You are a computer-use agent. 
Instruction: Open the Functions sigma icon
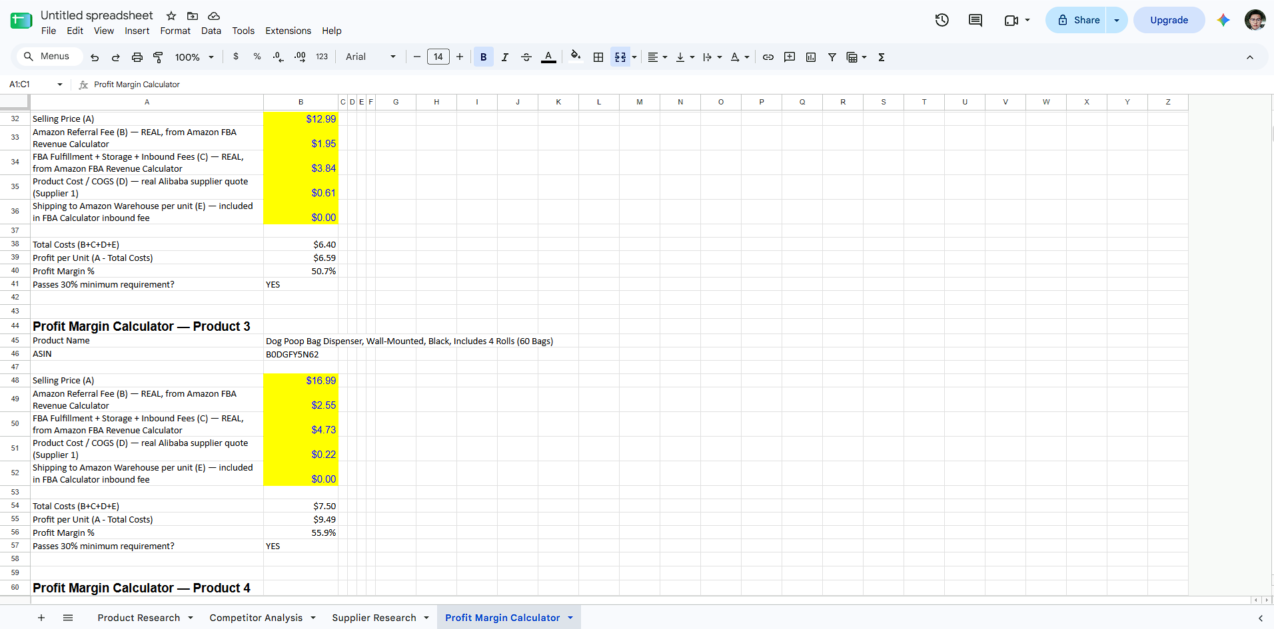coord(882,57)
